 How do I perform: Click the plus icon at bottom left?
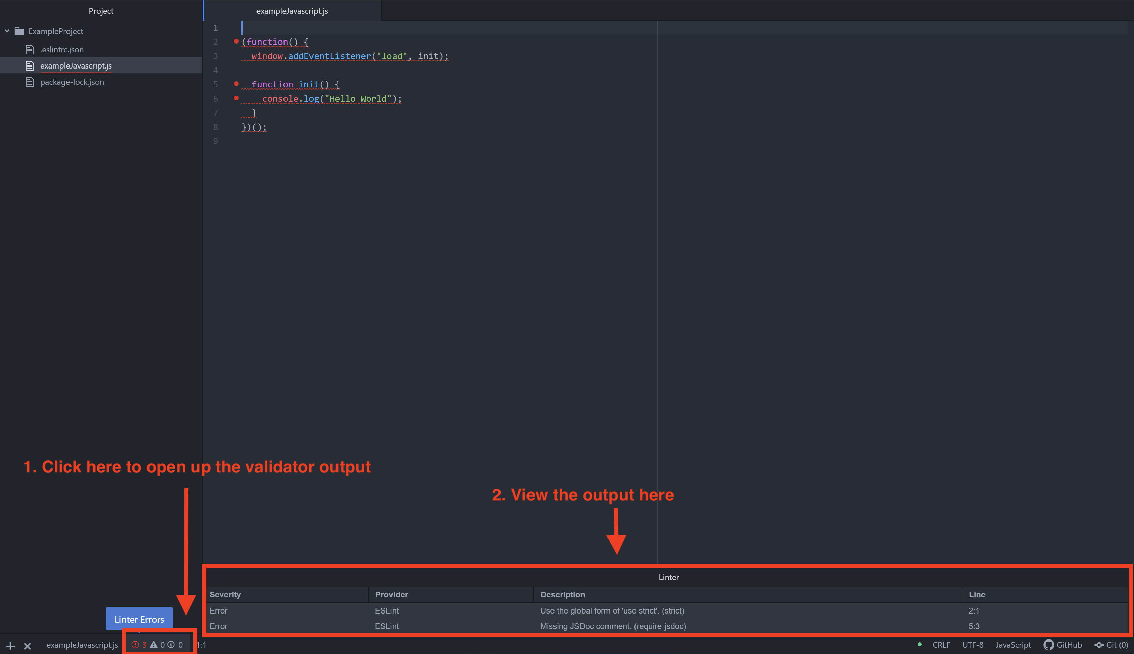(x=10, y=646)
